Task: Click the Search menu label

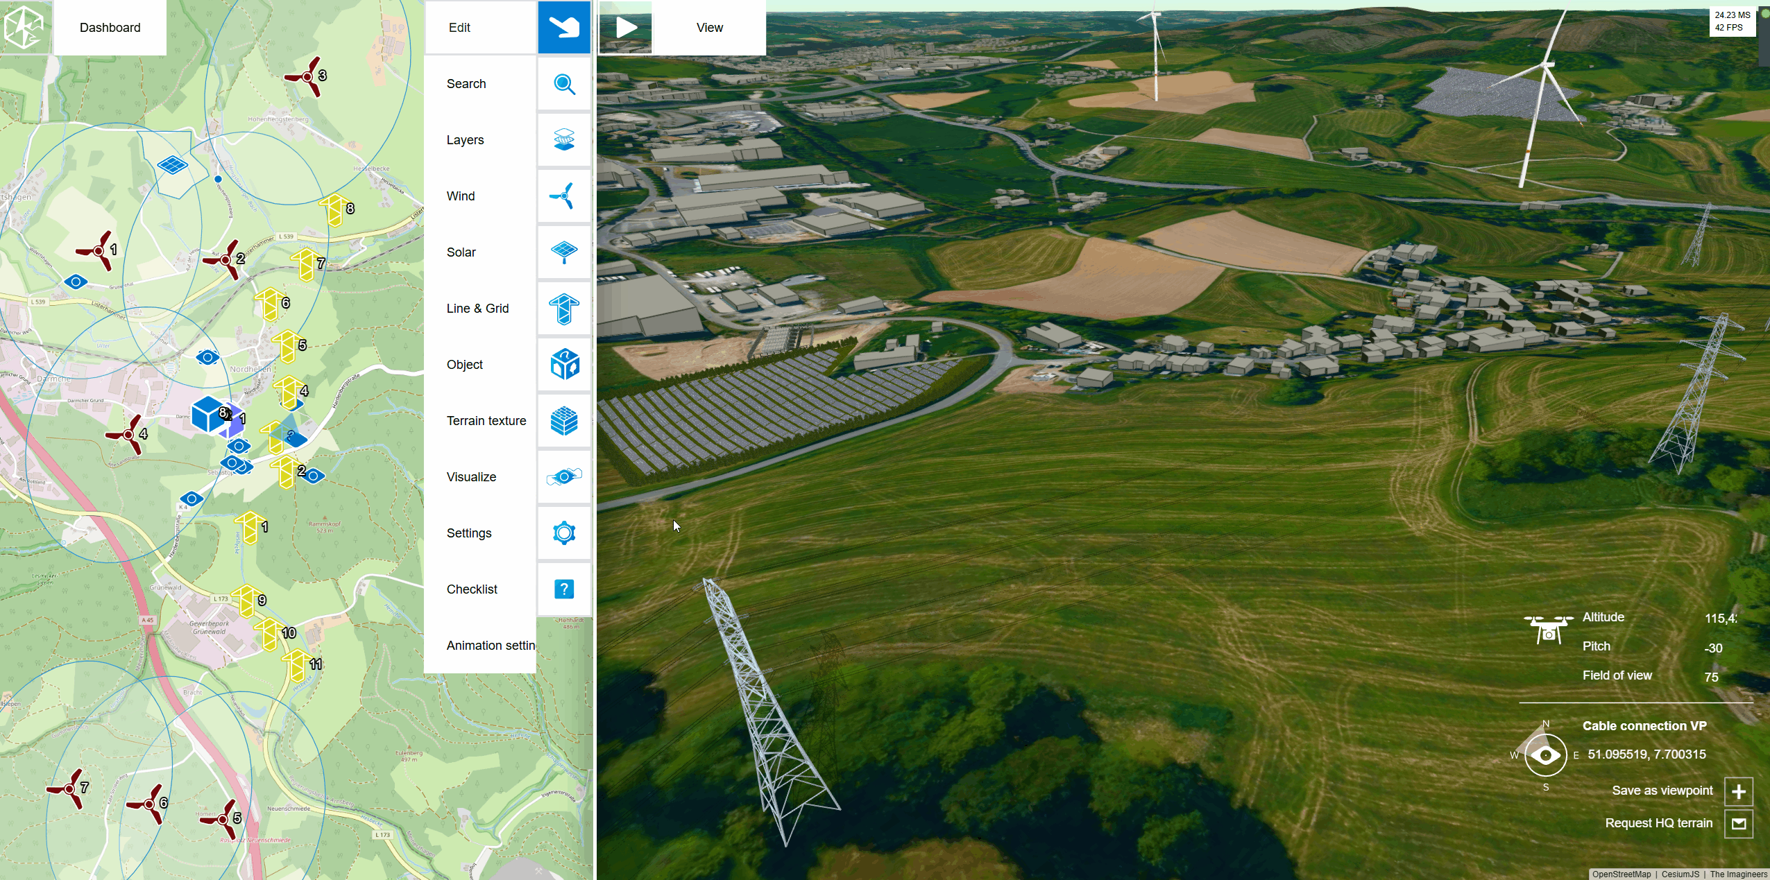Action: (x=466, y=84)
